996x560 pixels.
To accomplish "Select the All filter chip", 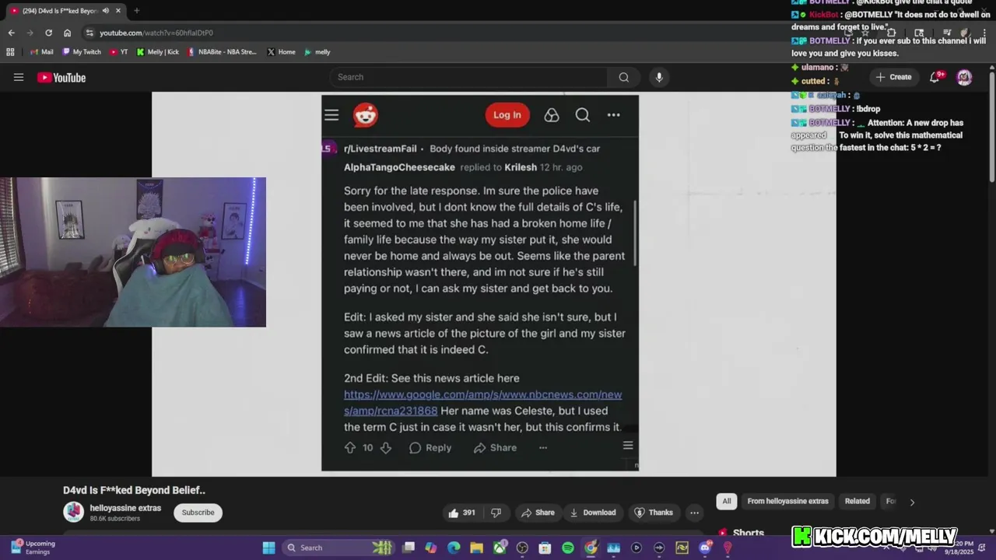I will click(x=727, y=501).
